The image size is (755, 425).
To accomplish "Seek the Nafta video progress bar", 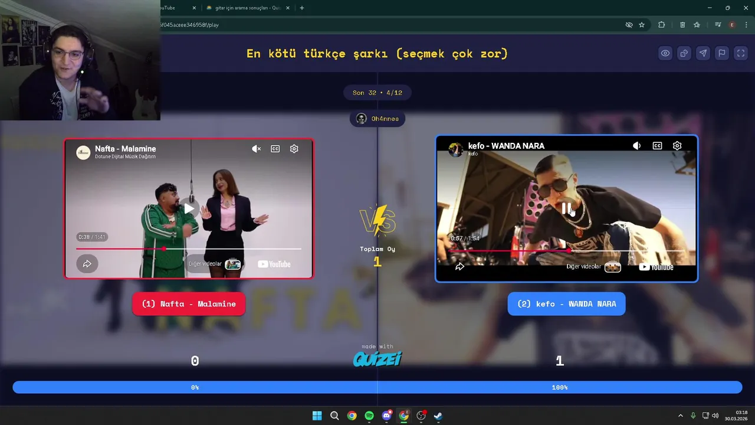I will (189, 249).
